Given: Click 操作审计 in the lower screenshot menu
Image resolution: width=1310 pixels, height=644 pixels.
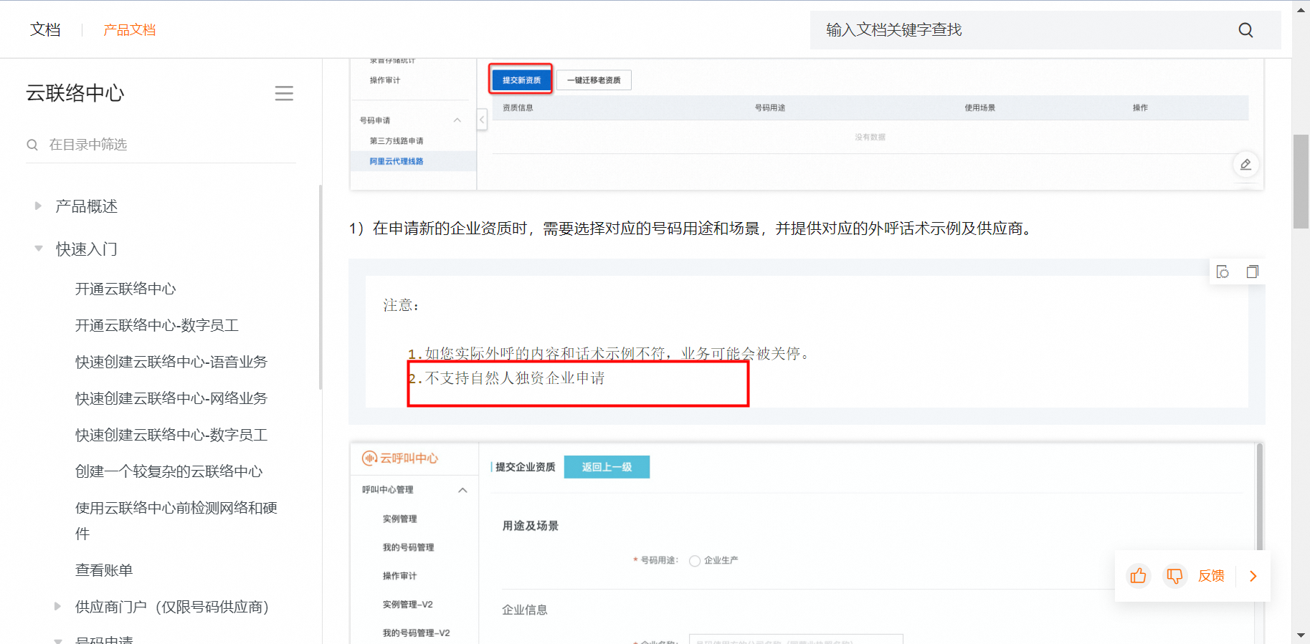Looking at the screenshot, I should (x=399, y=576).
